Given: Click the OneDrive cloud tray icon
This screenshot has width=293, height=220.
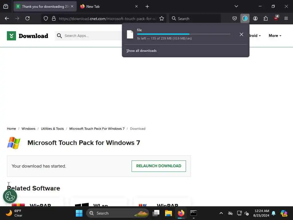Looking at the screenshot, I should pos(230,213).
